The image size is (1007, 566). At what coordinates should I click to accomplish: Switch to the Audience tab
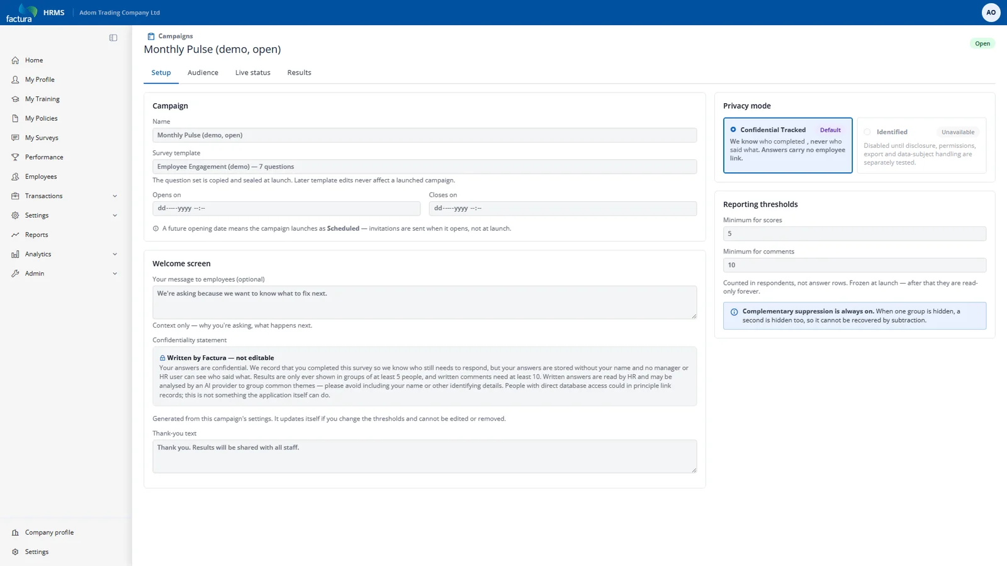click(x=203, y=73)
